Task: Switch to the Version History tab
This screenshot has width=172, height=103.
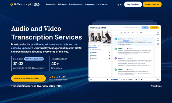Action: [106, 46]
